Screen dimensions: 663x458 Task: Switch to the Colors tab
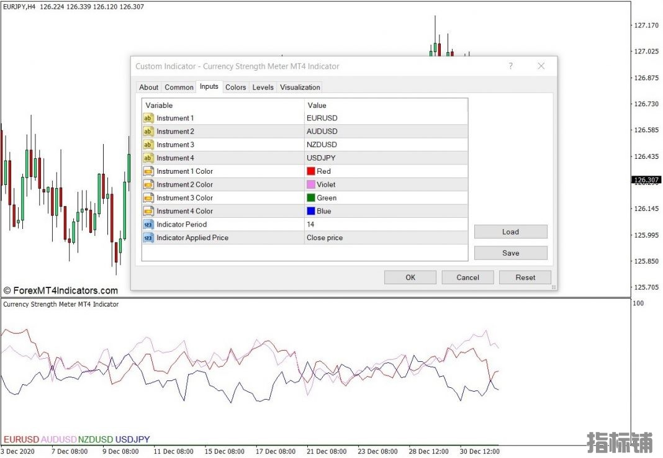[x=235, y=88]
